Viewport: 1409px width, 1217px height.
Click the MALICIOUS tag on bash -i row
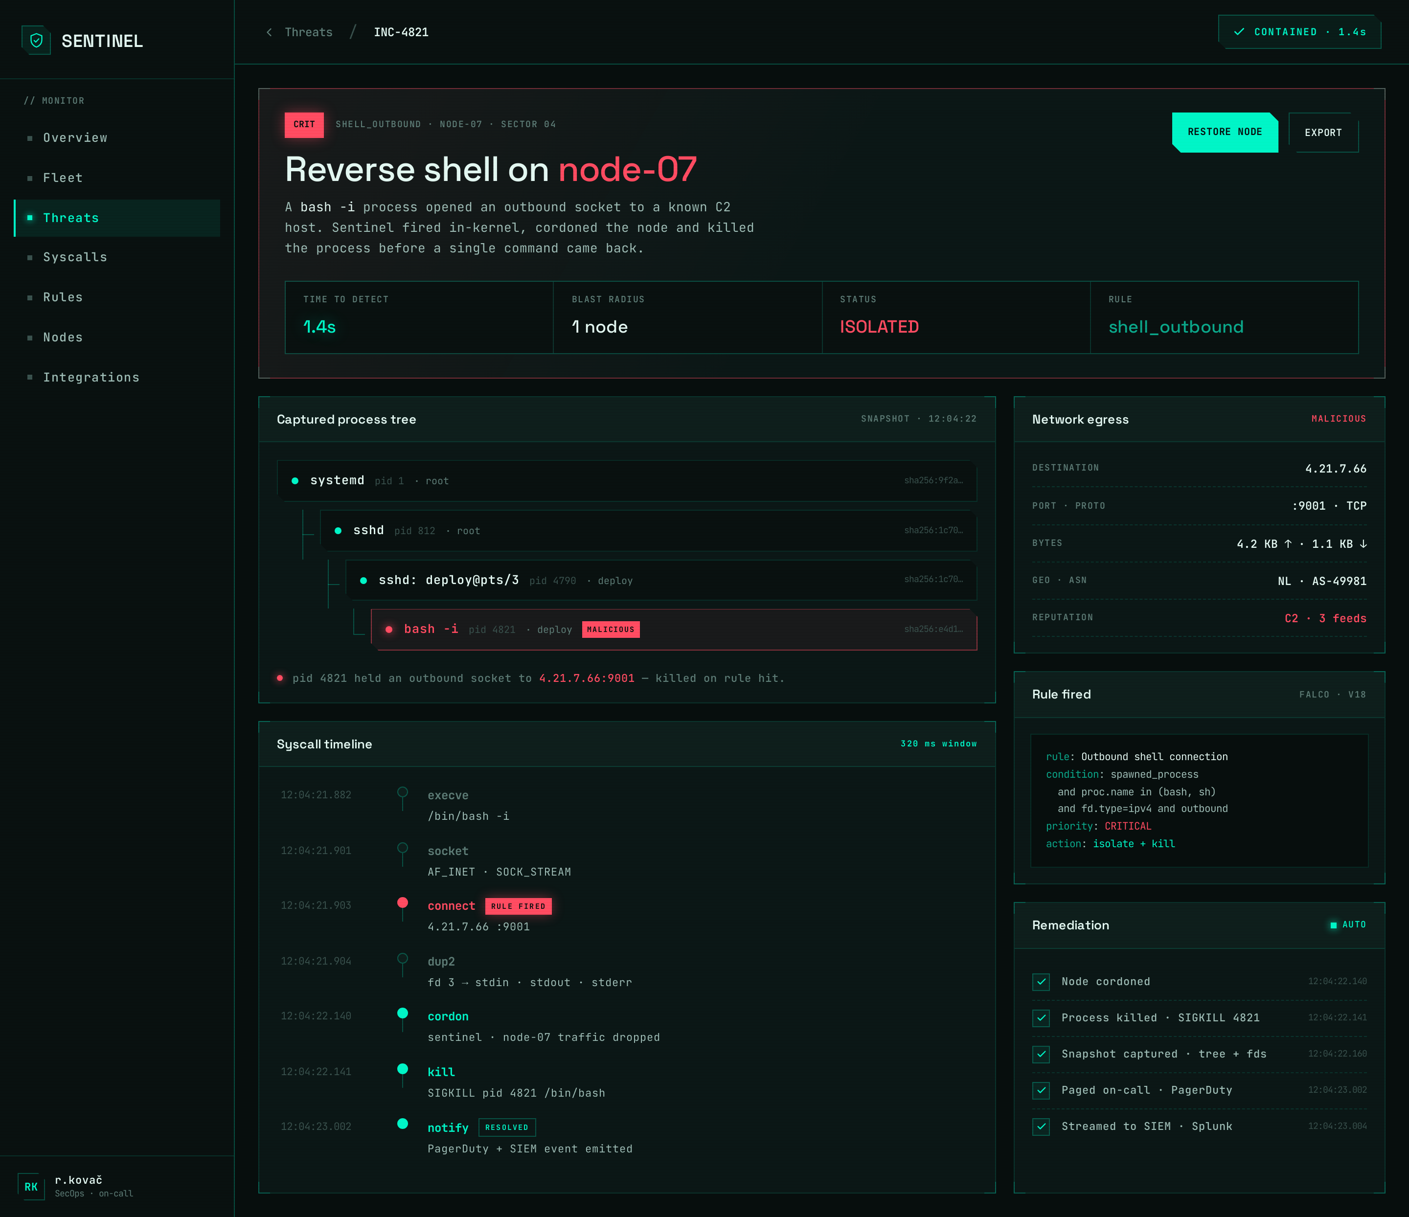[611, 630]
